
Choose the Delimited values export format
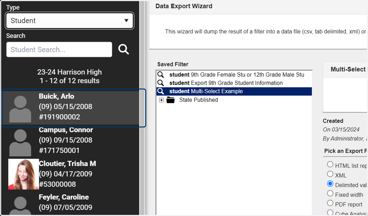coord(330,184)
